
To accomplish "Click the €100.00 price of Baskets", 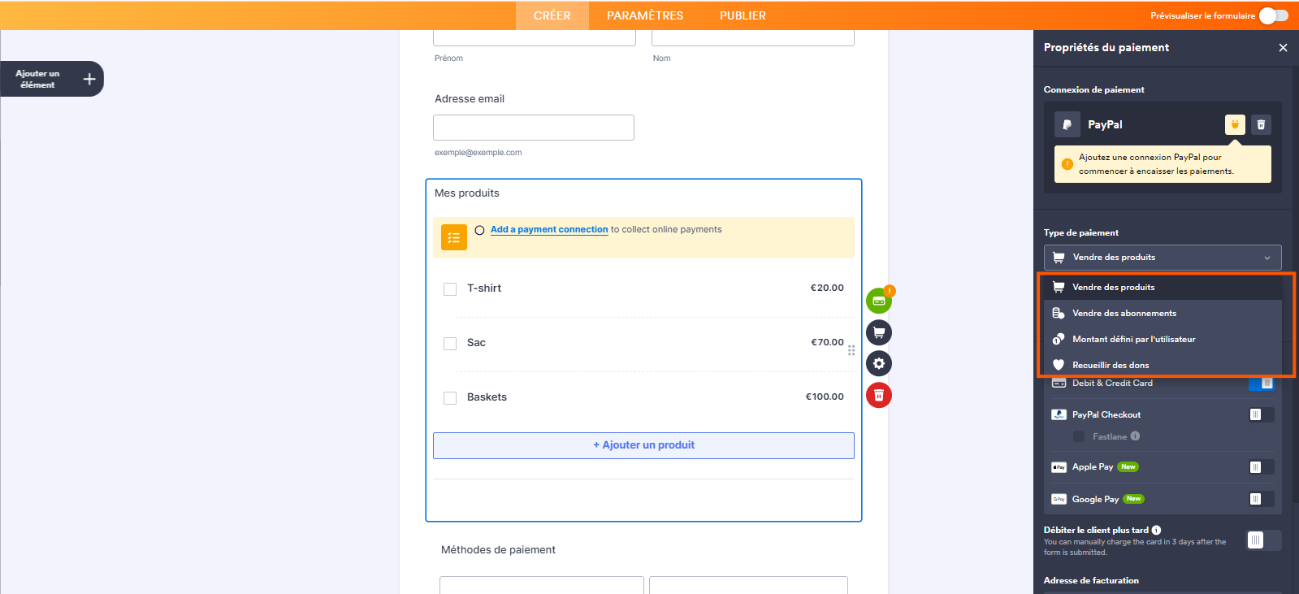I will pyautogui.click(x=825, y=397).
